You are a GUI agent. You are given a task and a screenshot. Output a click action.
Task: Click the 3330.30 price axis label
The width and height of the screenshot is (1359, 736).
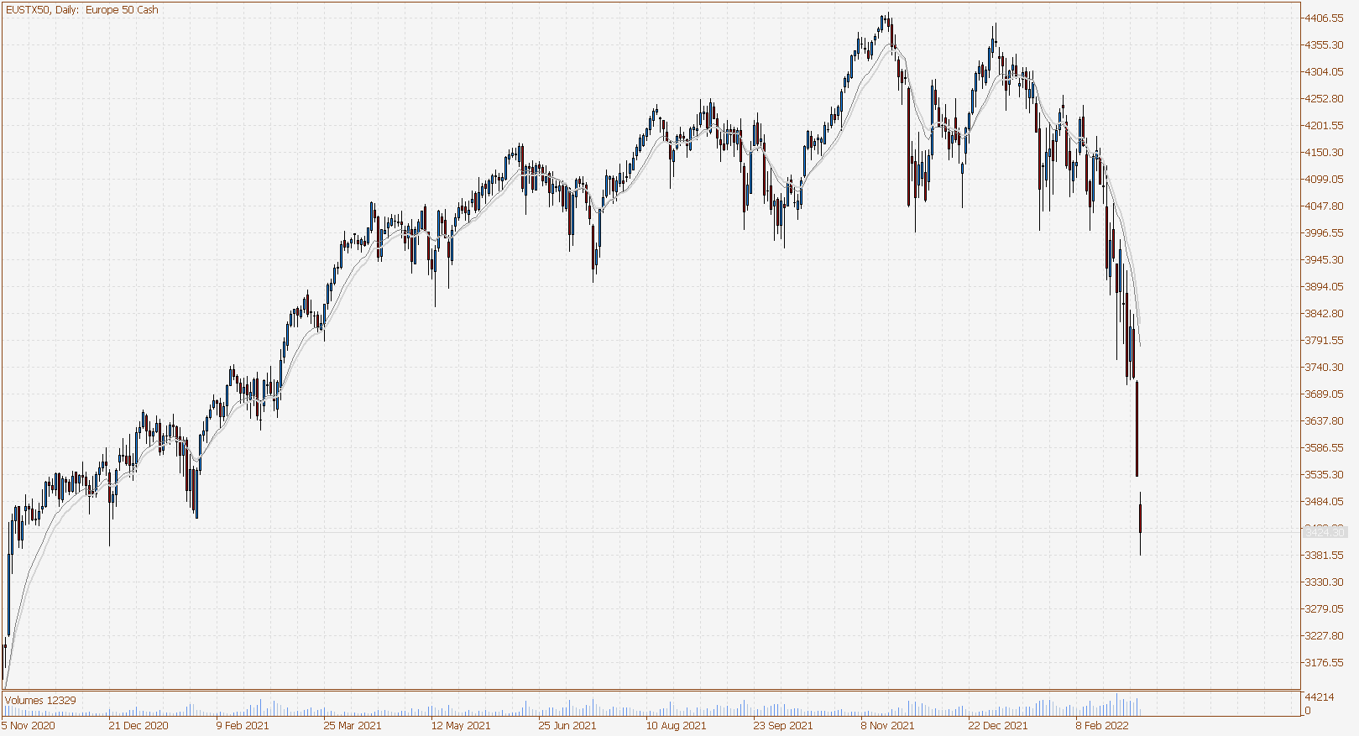(x=1324, y=582)
